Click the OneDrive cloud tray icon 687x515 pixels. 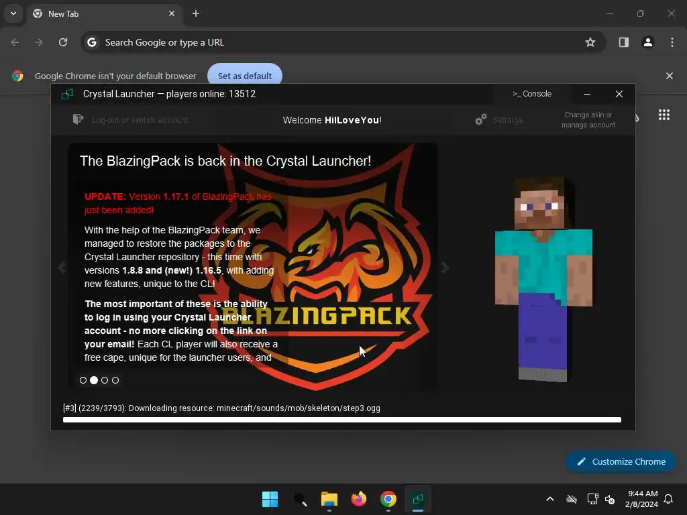pos(572,499)
